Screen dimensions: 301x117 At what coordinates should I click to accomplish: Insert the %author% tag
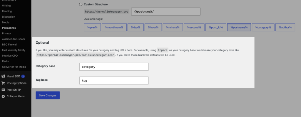[285, 27]
